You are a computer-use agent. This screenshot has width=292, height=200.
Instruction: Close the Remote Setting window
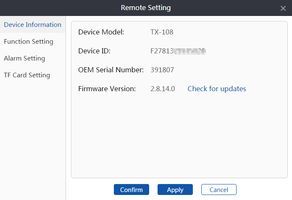[x=283, y=8]
